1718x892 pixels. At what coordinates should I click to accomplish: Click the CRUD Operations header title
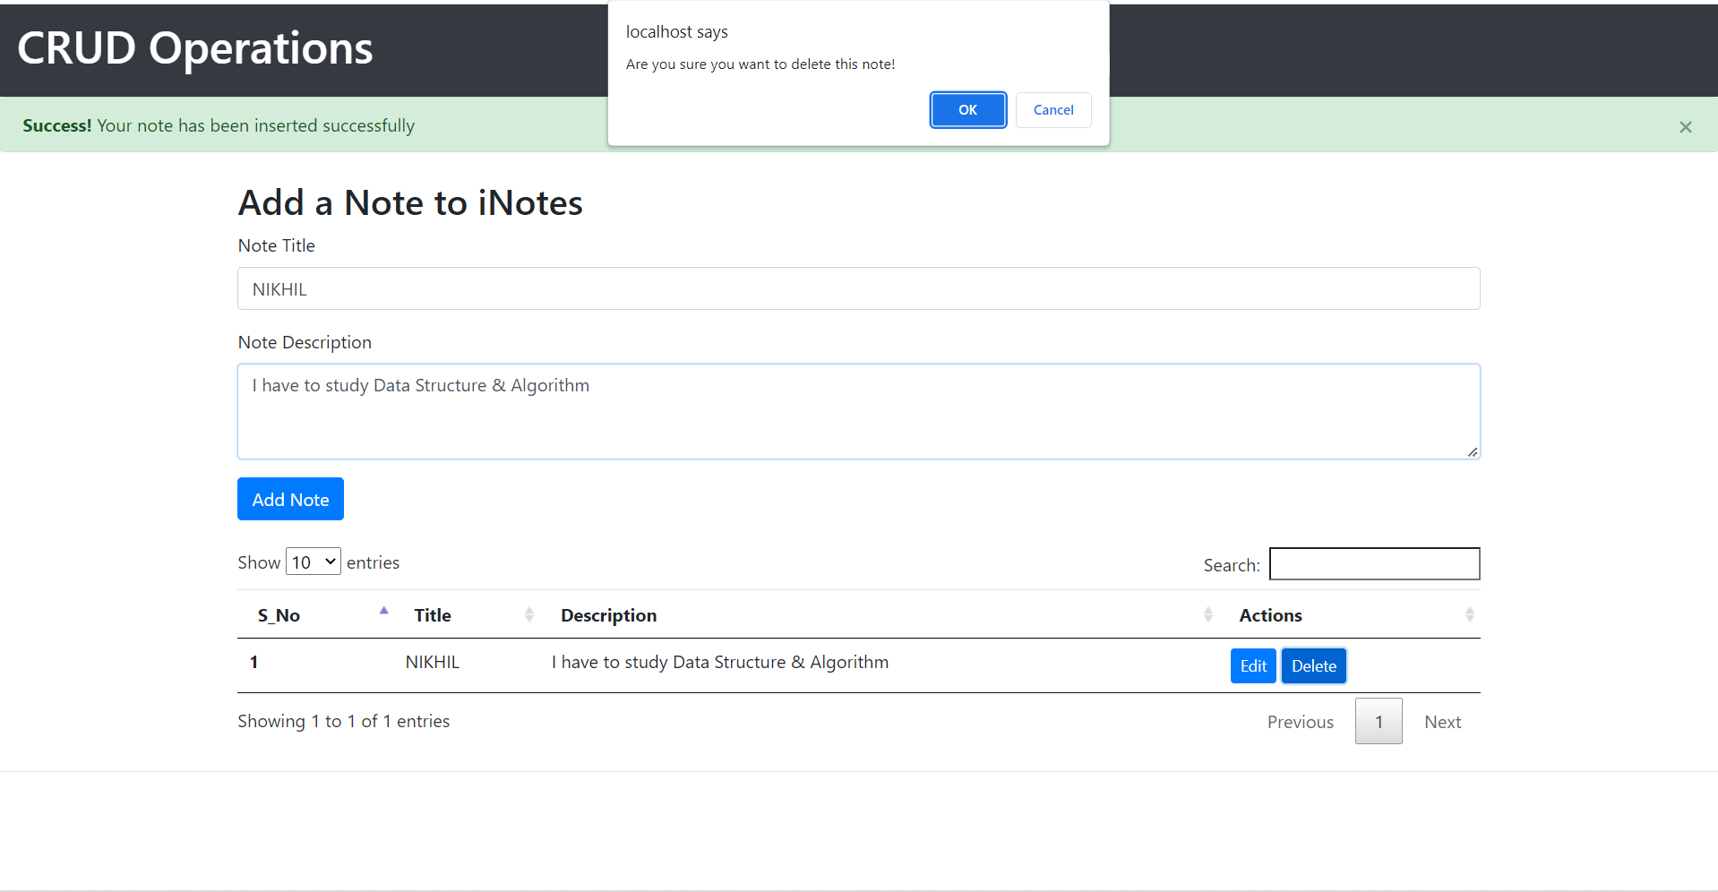tap(195, 48)
